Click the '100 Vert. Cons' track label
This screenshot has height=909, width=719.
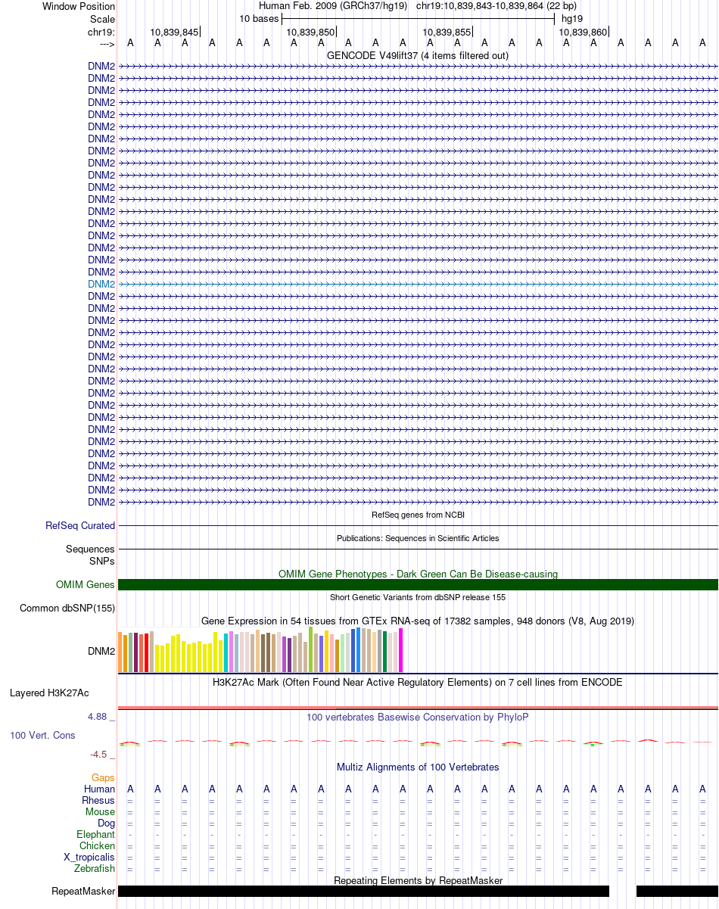point(42,735)
